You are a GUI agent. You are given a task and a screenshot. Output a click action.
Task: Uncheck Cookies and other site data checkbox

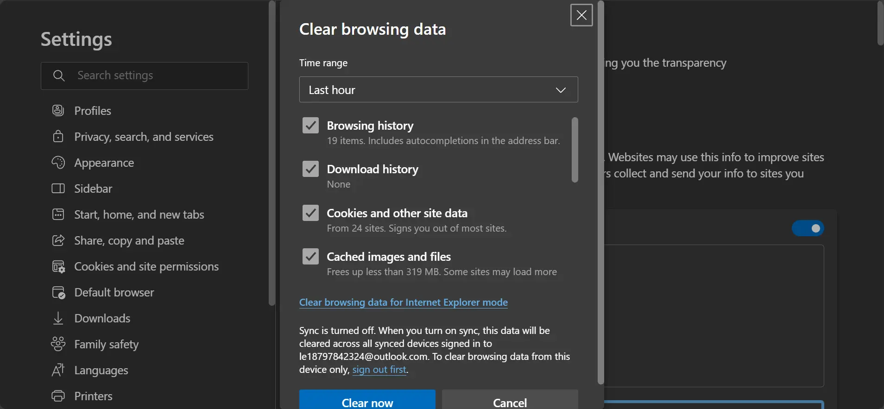tap(310, 213)
